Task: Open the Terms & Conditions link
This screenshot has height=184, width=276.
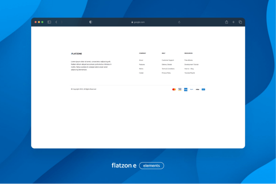Action: tap(168, 69)
